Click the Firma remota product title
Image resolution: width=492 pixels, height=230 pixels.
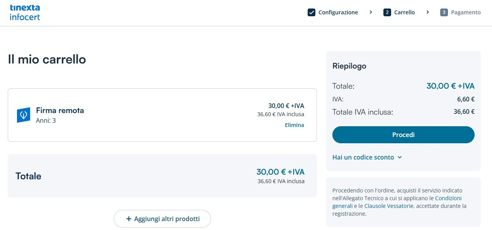coord(60,110)
